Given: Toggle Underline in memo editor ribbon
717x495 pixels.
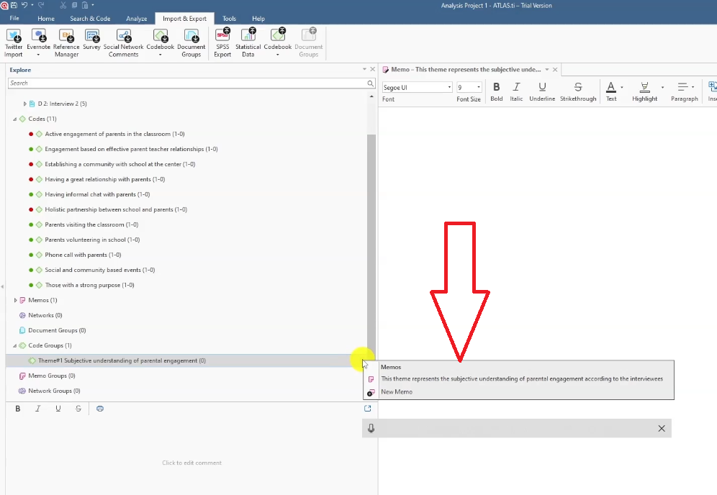Looking at the screenshot, I should pos(542,88).
